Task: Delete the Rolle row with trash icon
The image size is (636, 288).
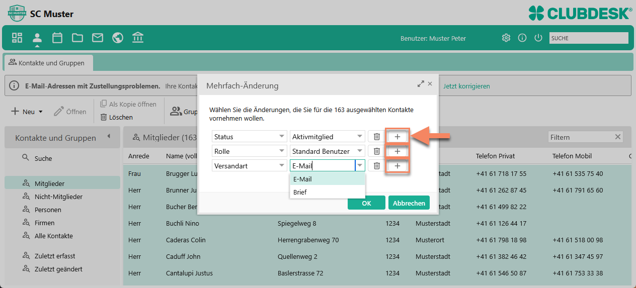Action: pos(376,151)
